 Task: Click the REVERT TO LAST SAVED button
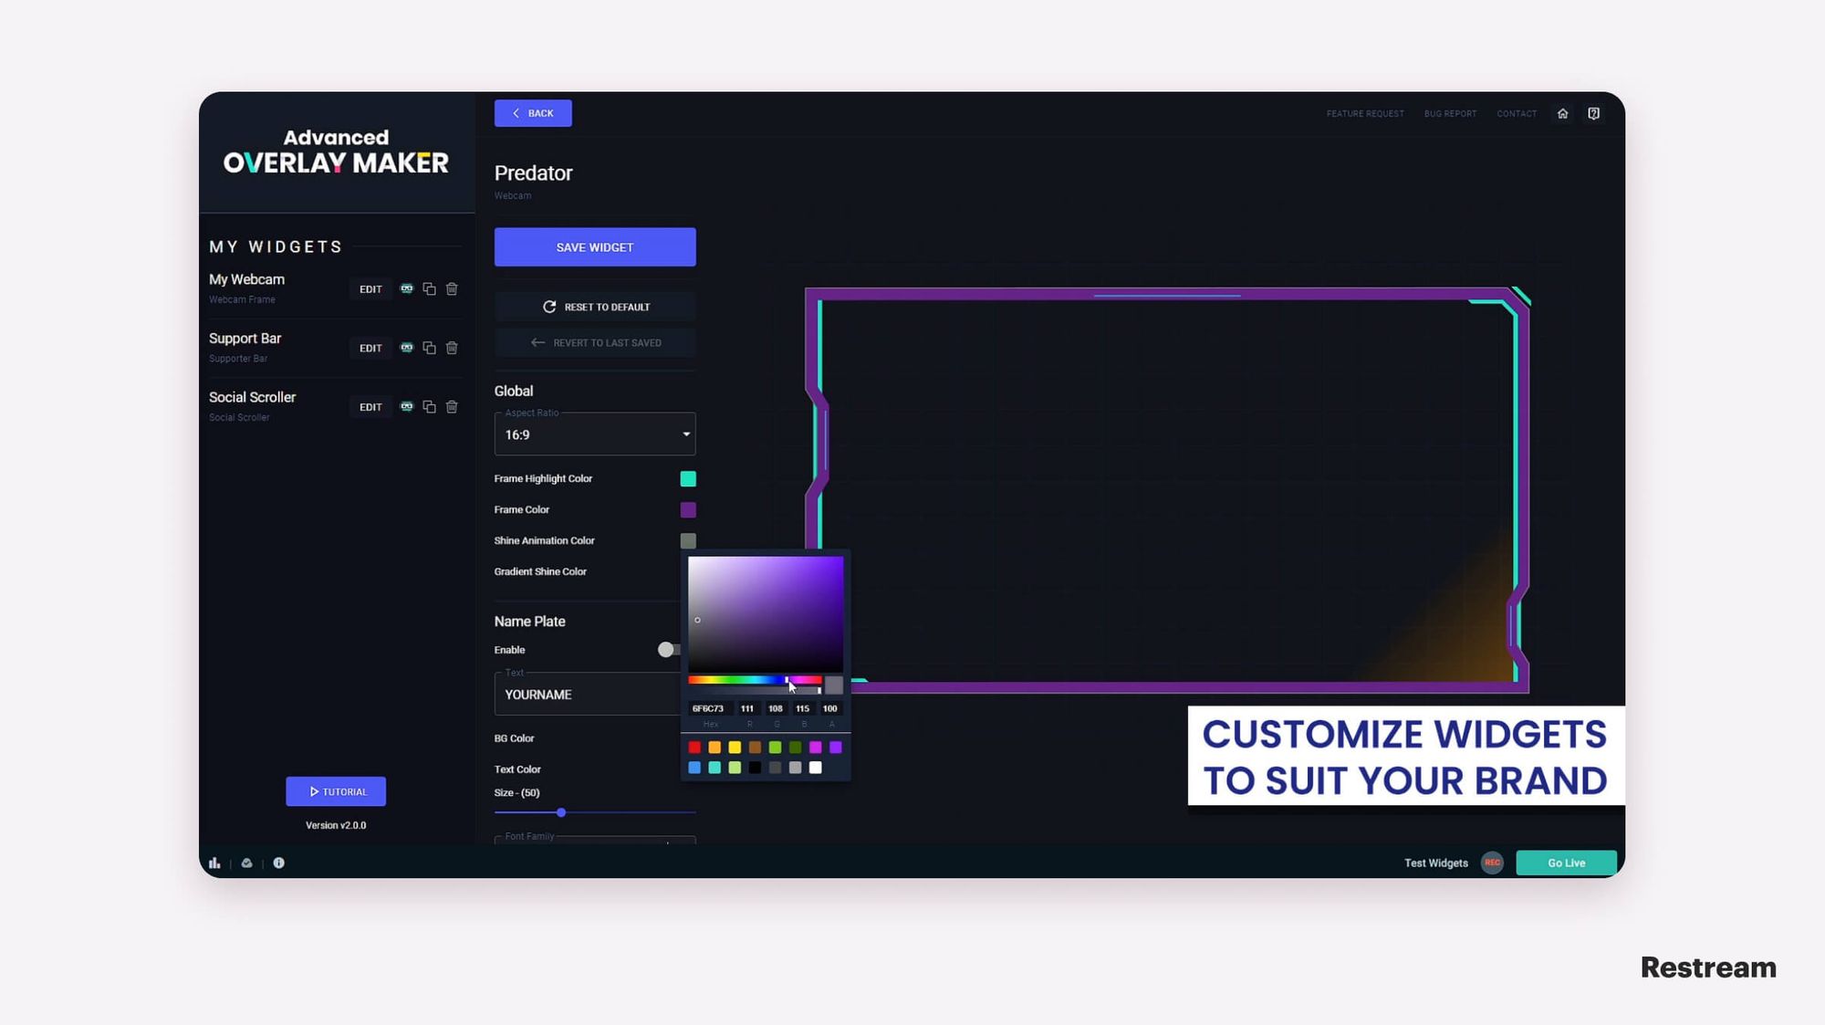[x=595, y=342]
